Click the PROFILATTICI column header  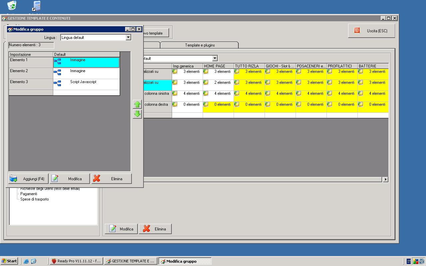342,66
